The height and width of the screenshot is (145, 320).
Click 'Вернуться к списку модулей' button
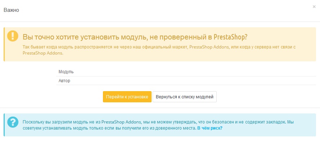click(185, 97)
